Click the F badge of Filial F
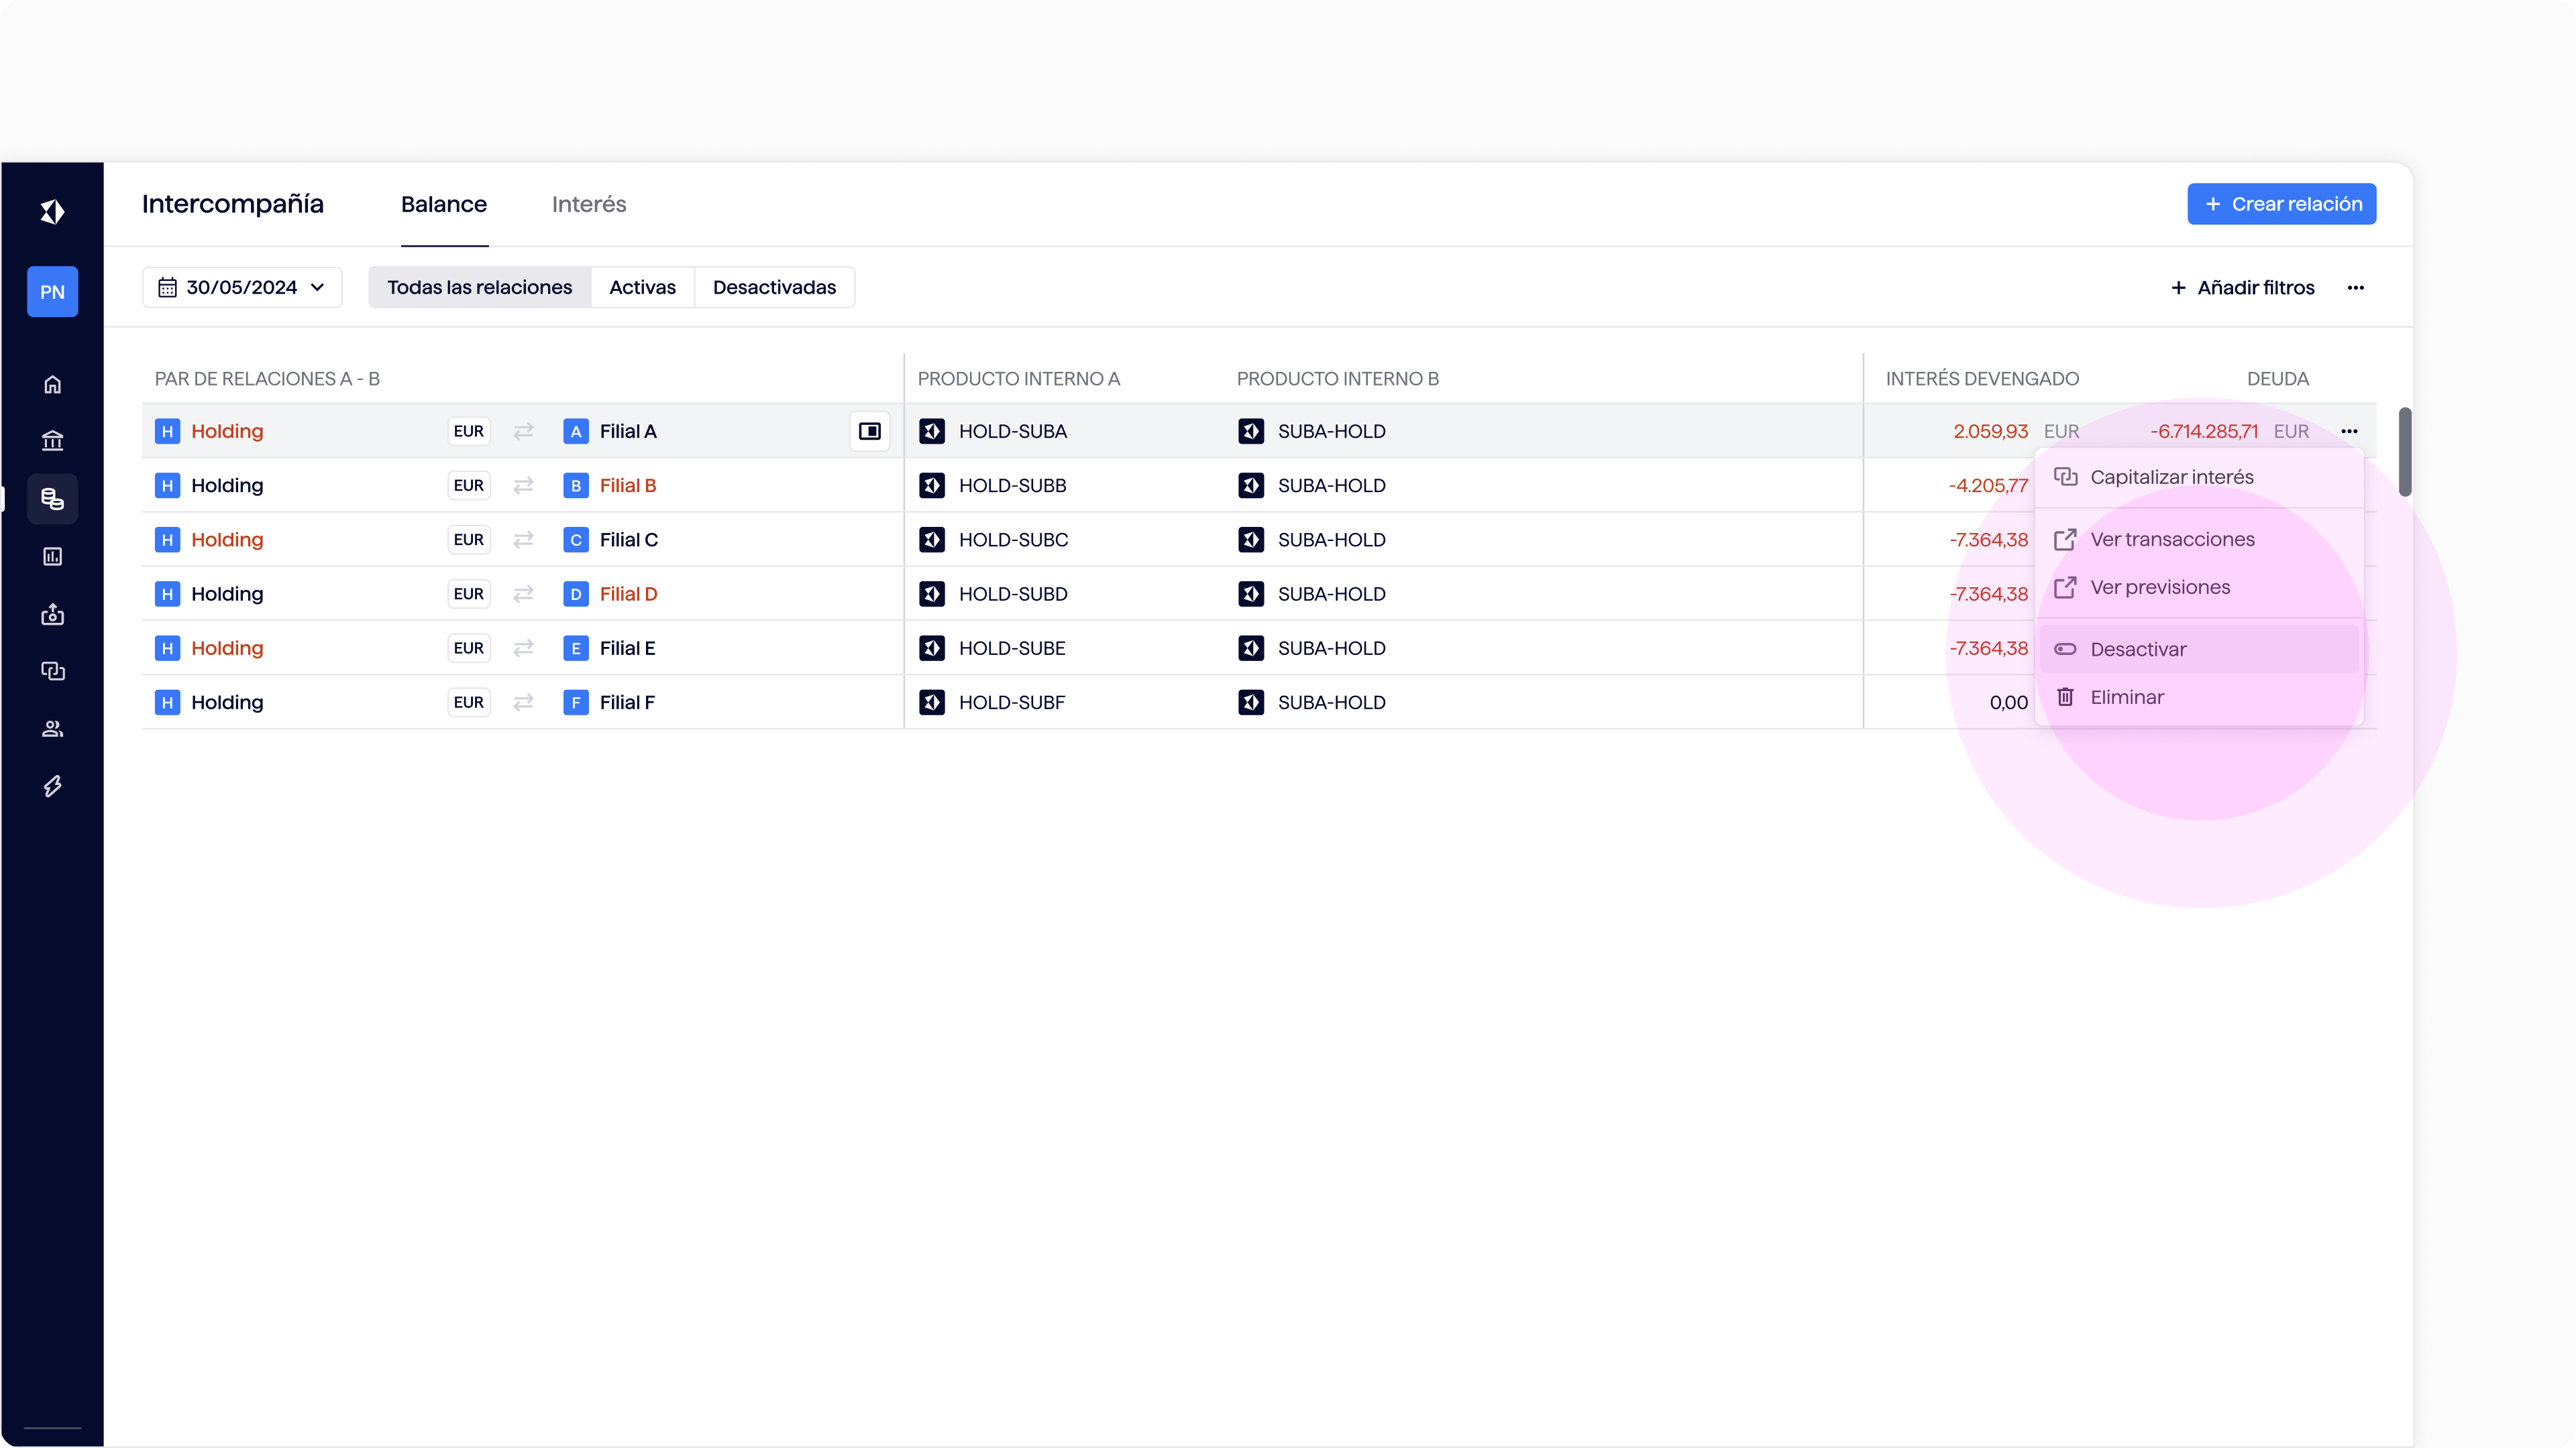2576x1448 pixels. (575, 703)
